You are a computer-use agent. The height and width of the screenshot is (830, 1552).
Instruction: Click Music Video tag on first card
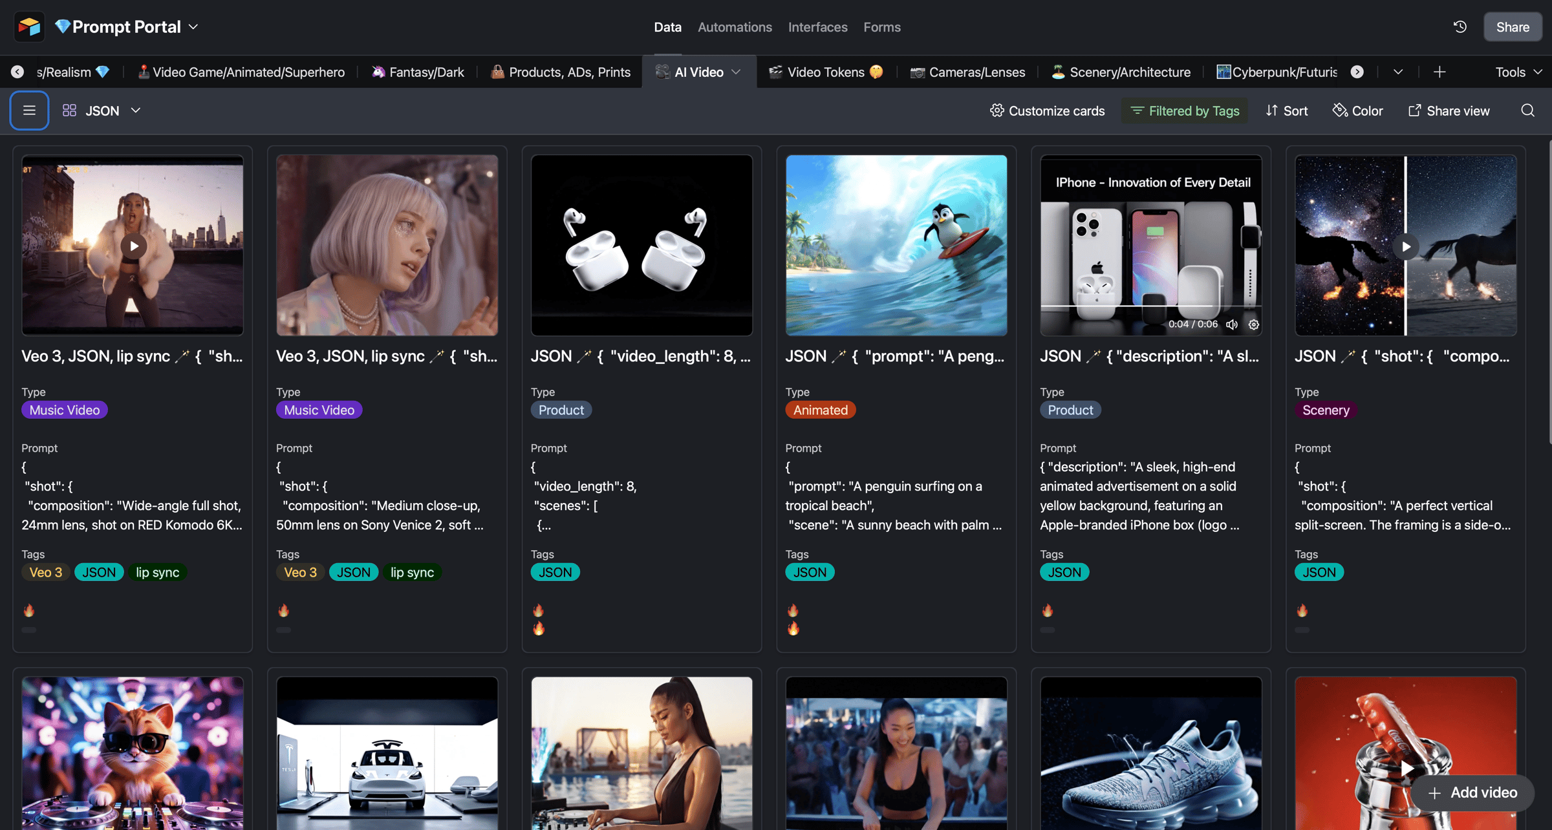pos(65,410)
